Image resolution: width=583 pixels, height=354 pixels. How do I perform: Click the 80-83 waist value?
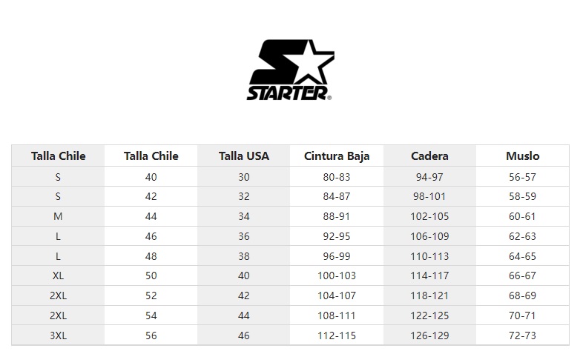pos(337,177)
